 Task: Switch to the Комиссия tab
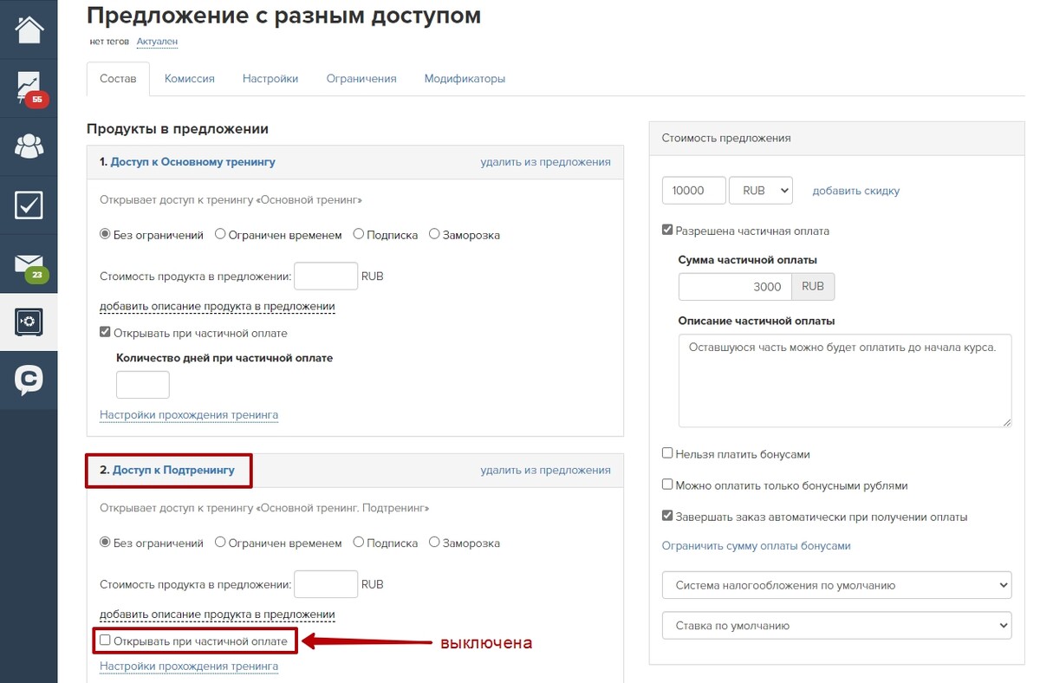[x=189, y=79]
